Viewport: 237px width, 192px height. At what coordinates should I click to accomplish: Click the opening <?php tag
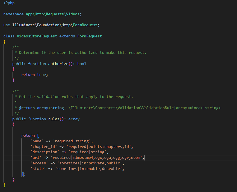coord(9,3)
